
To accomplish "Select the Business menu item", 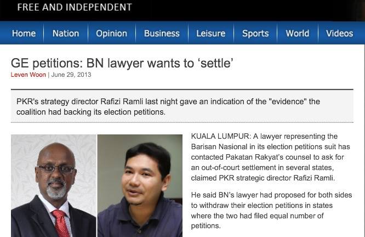I will (162, 33).
